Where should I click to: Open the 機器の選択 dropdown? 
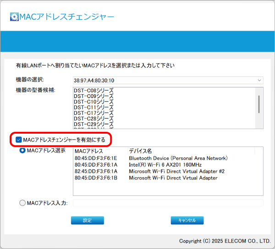168,81
